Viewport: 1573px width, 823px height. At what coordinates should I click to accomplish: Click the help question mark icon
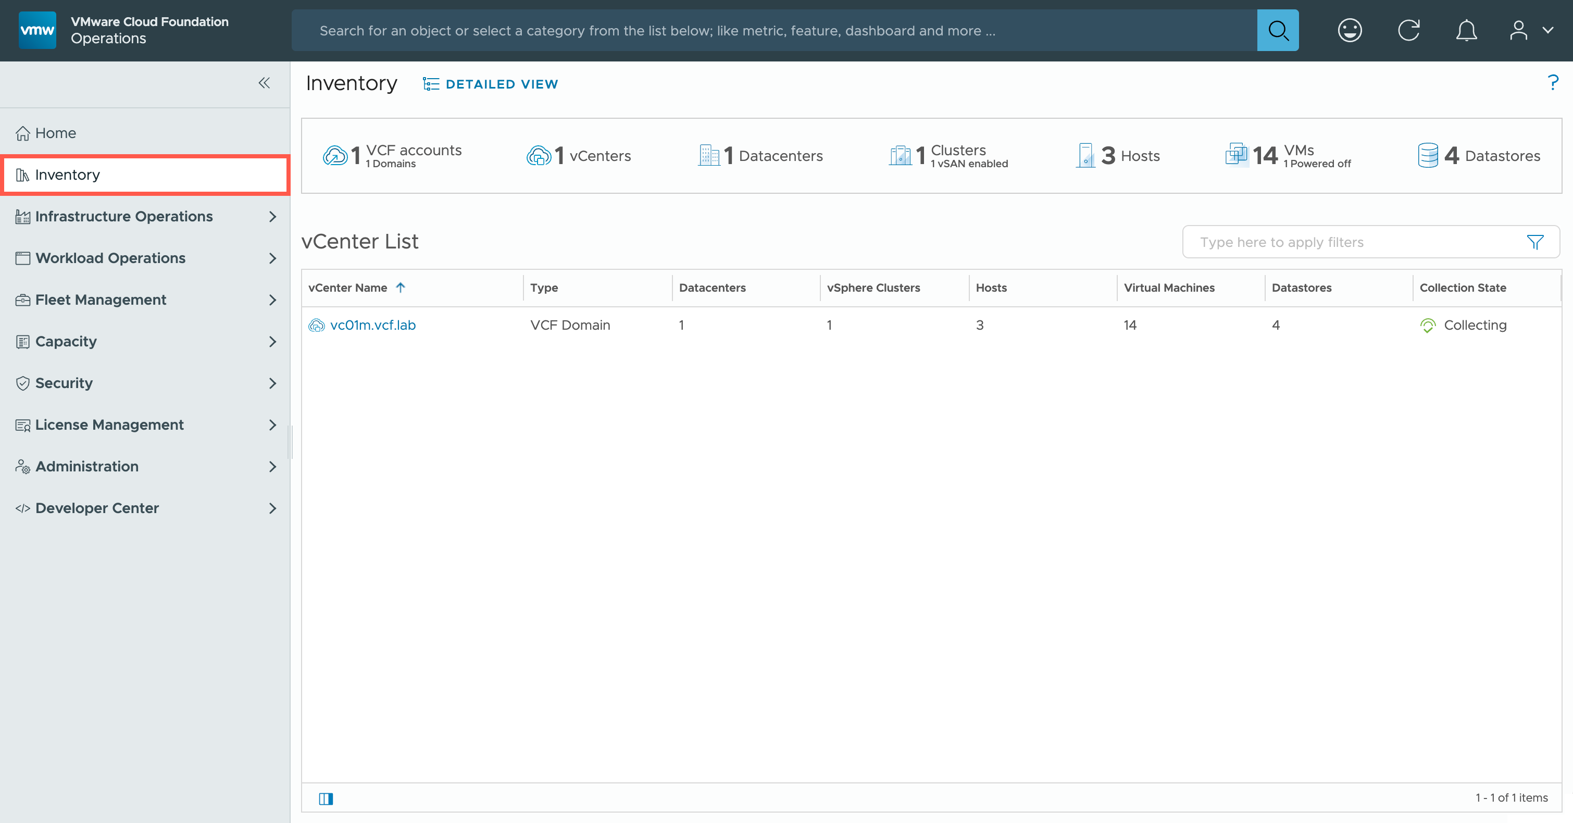1553,82
